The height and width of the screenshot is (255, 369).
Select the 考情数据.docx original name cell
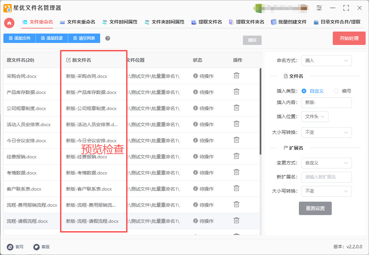point(21,173)
